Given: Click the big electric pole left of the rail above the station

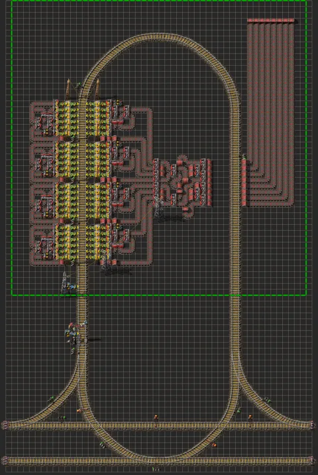Looking at the screenshot, I should coord(69,88).
